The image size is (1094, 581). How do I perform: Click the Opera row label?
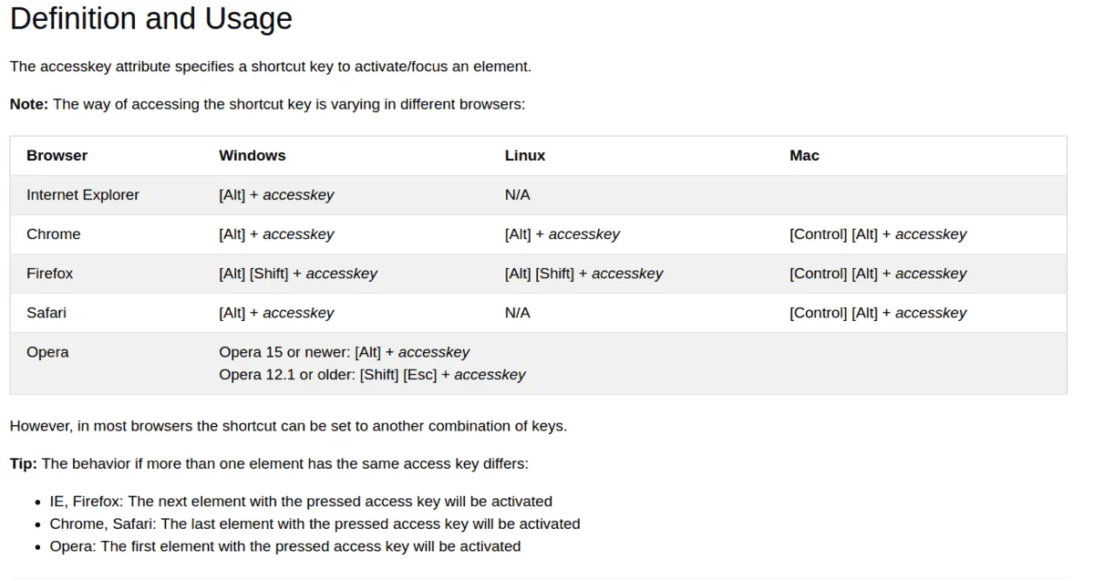coord(47,351)
